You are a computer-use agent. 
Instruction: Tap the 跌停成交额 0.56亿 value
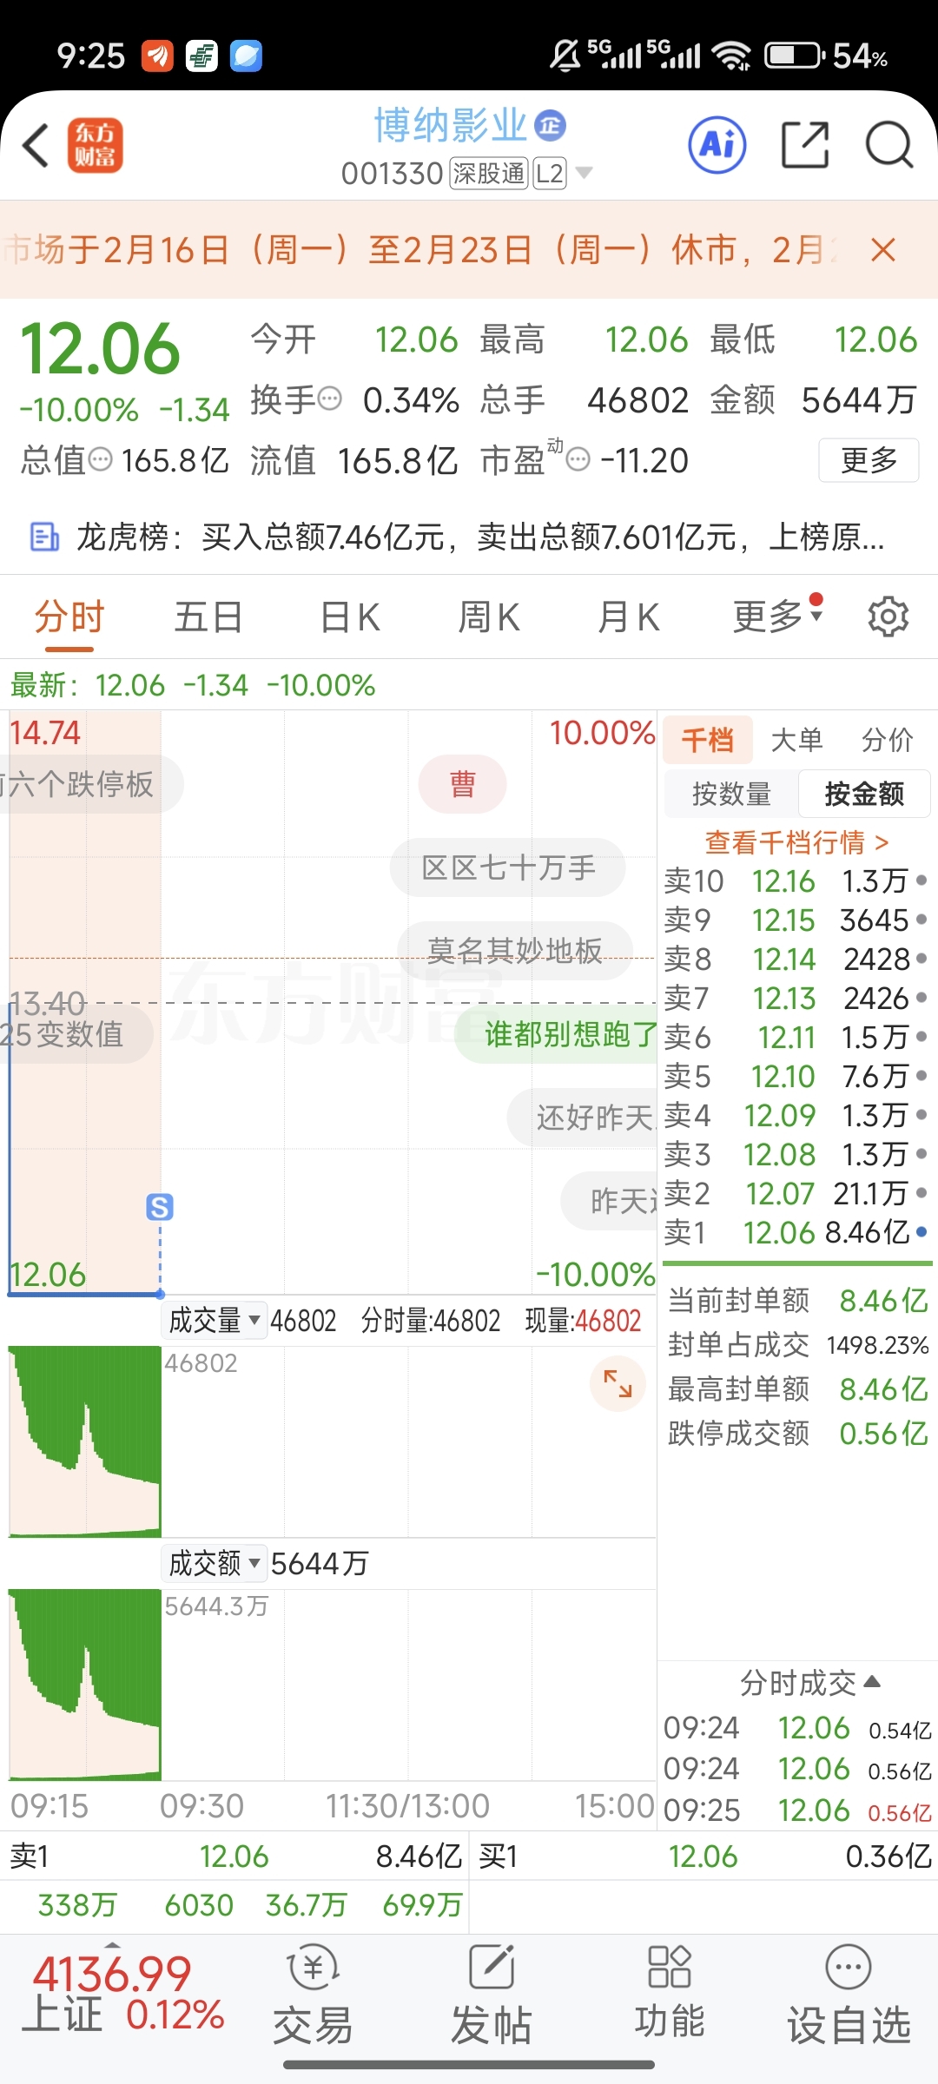tap(883, 1433)
